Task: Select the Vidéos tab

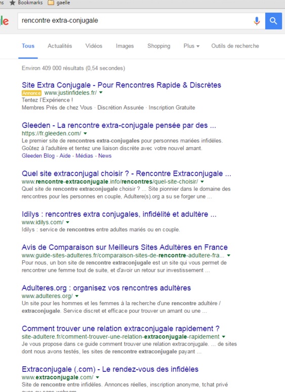Action: pos(94,46)
